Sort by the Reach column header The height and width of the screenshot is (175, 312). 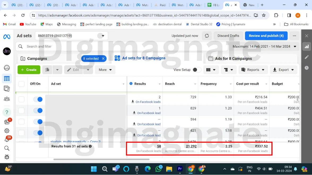pyautogui.click(x=170, y=84)
